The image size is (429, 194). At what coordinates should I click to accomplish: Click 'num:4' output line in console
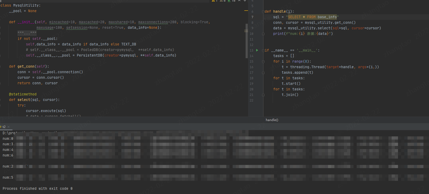point(8,150)
